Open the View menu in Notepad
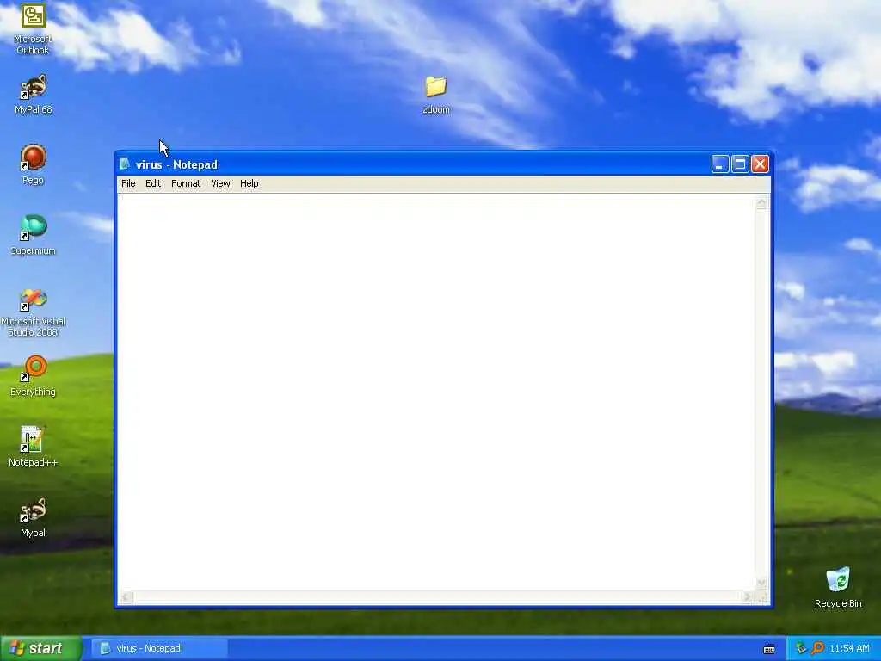This screenshot has height=661, width=881. click(x=220, y=183)
